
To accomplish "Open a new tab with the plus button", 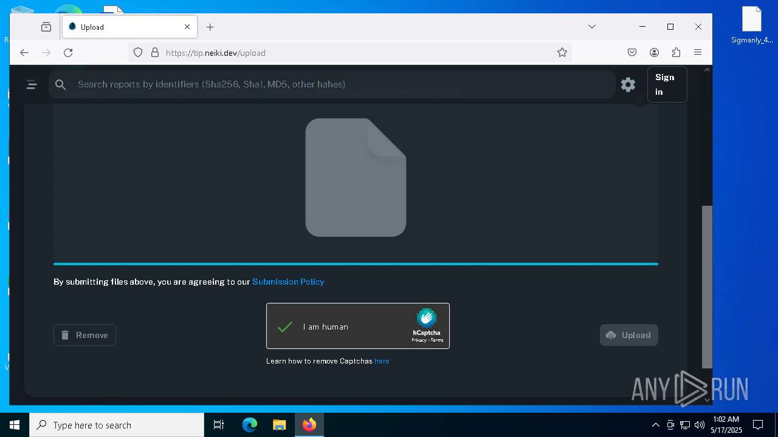I will (210, 27).
